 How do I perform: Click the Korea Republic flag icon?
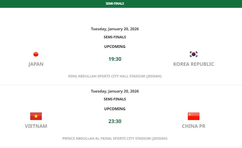(x=193, y=54)
